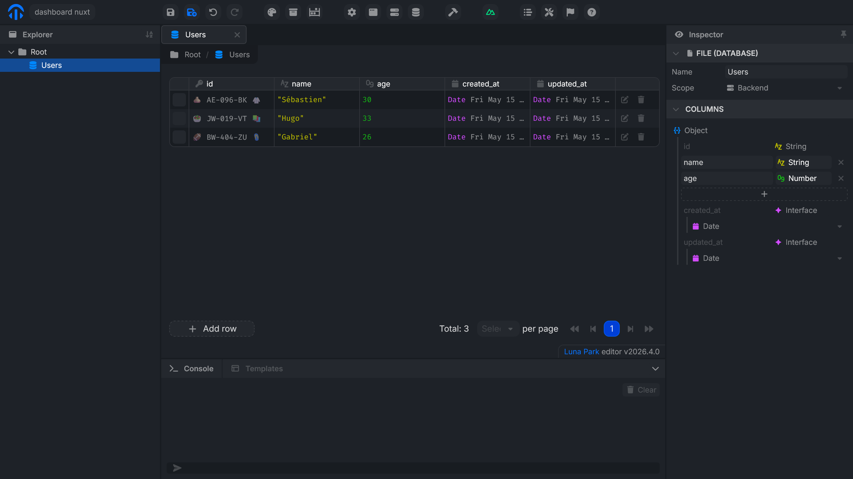Screen dimensions: 853x479
Task: Click the undo arrow icon
Action: [213, 12]
